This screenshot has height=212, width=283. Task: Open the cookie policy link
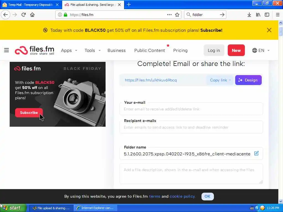[x=182, y=196]
